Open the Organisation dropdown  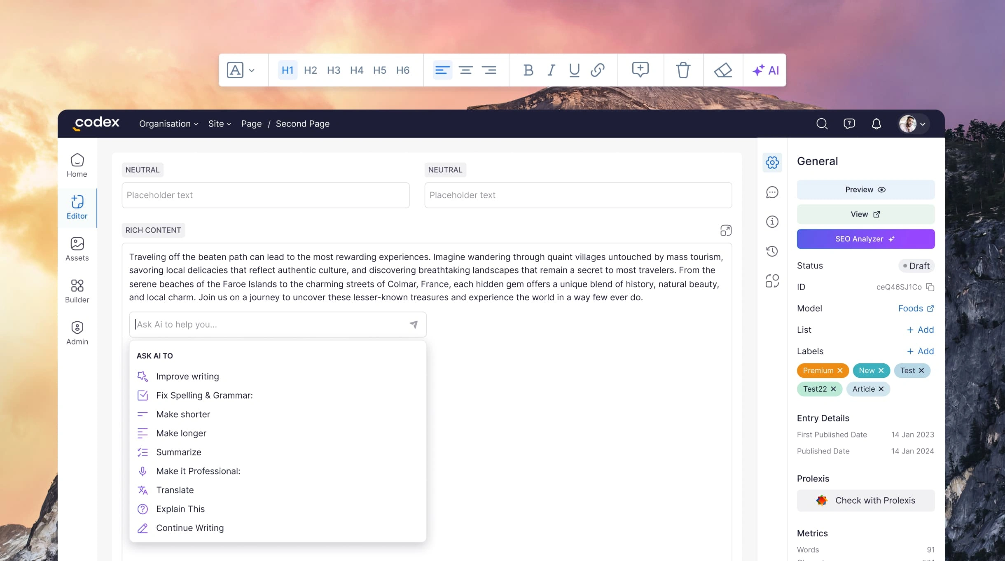click(x=168, y=124)
